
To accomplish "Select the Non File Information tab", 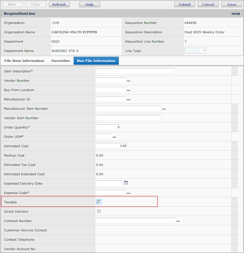I will tap(96, 61).
